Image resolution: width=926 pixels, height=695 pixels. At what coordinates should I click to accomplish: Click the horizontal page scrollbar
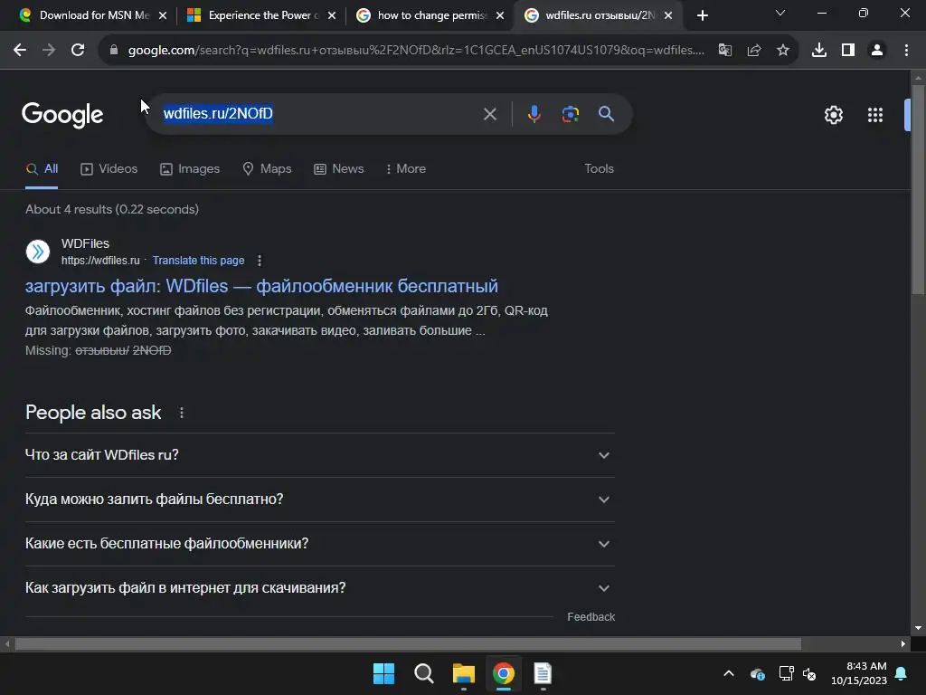tap(408, 643)
